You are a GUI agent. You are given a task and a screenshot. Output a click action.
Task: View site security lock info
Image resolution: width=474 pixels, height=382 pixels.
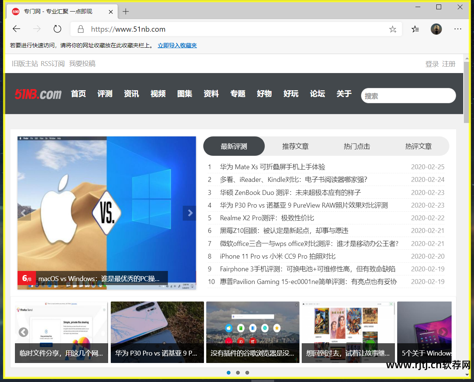click(x=81, y=29)
